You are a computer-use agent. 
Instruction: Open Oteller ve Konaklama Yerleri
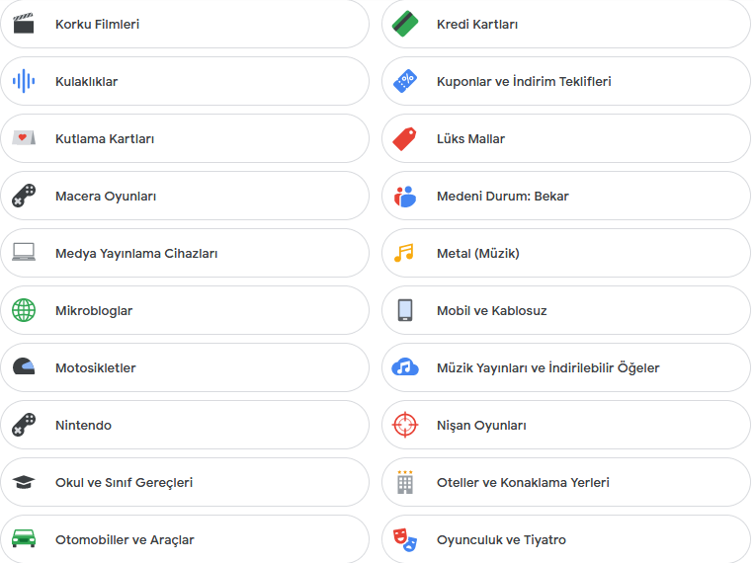[x=566, y=482]
